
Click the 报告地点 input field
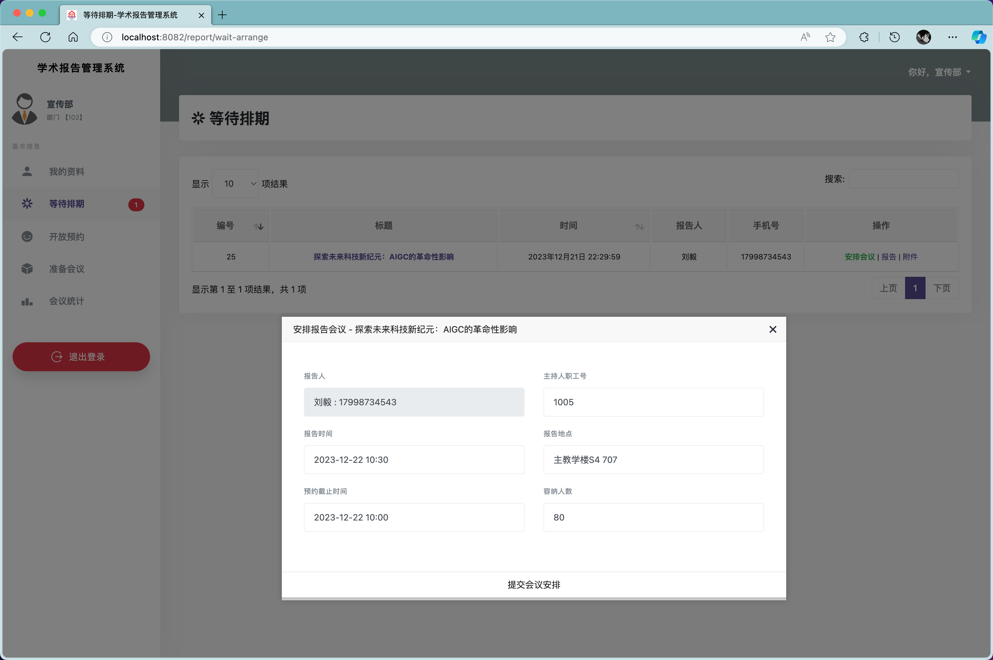[653, 460]
